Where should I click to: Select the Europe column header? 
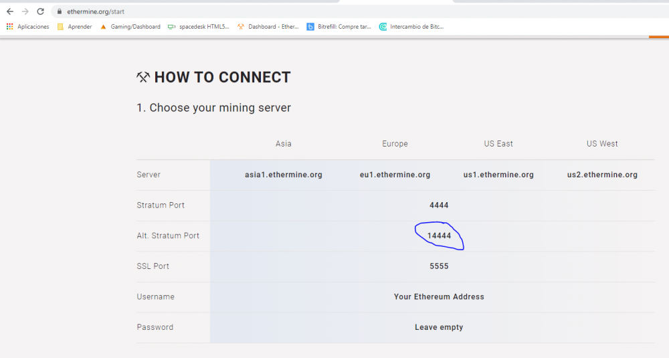point(395,144)
